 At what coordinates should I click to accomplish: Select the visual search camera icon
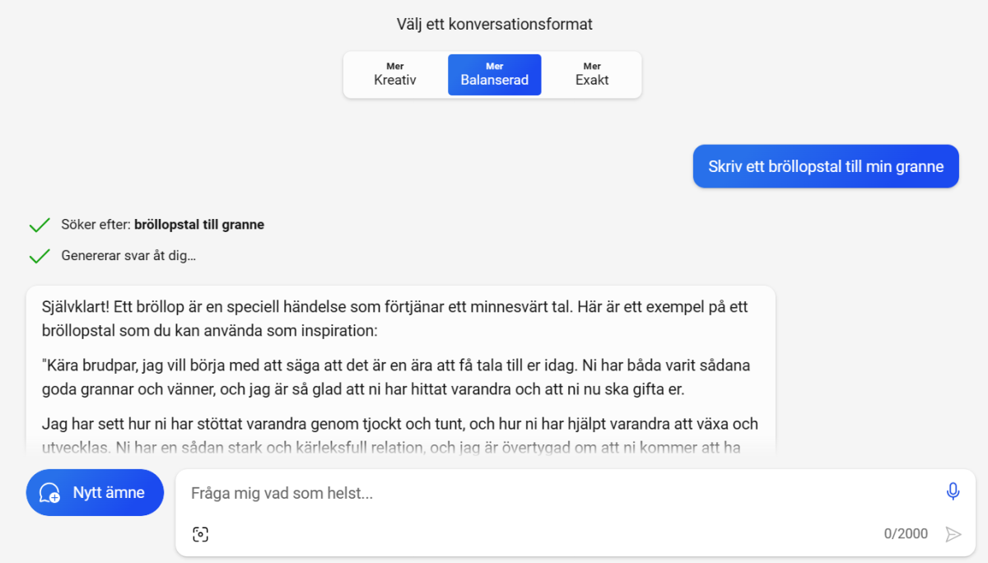tap(200, 533)
